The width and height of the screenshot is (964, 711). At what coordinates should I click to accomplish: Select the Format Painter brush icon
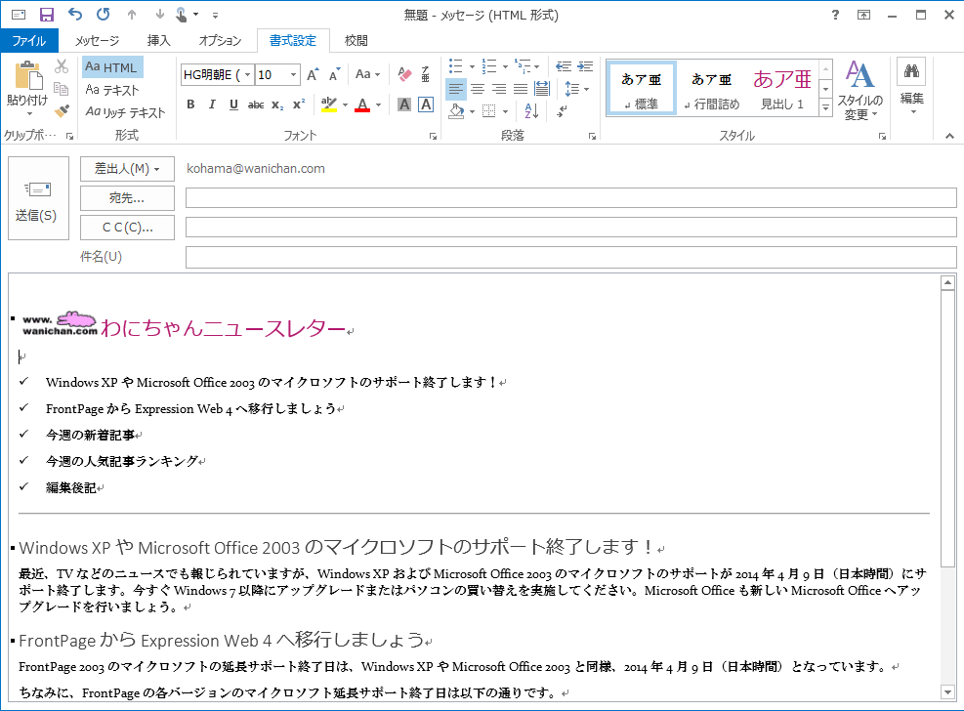(62, 111)
